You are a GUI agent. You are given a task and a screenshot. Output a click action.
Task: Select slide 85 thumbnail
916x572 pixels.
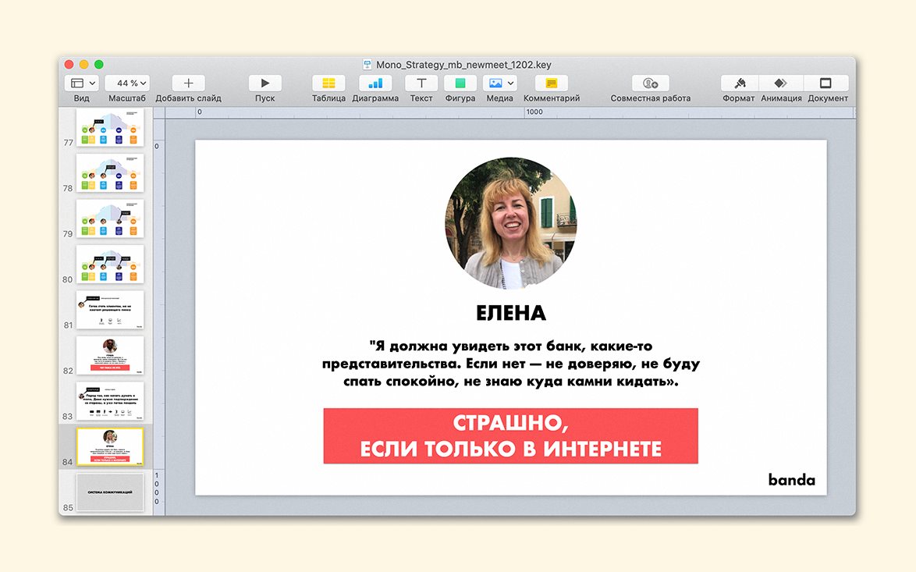coord(110,492)
